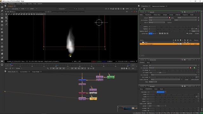The height and width of the screenshot is (114, 203).
Task: Select the highlighted orange shape row
Action: (x=169, y=44)
